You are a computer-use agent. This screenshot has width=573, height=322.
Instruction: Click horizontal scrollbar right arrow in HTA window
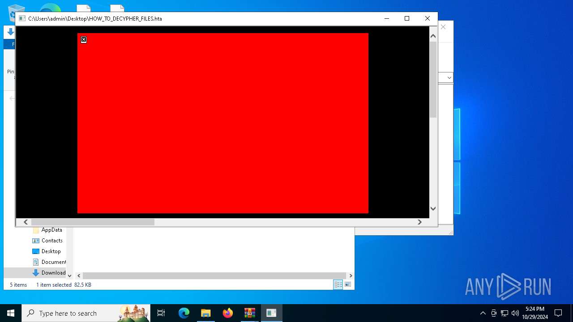[419, 222]
